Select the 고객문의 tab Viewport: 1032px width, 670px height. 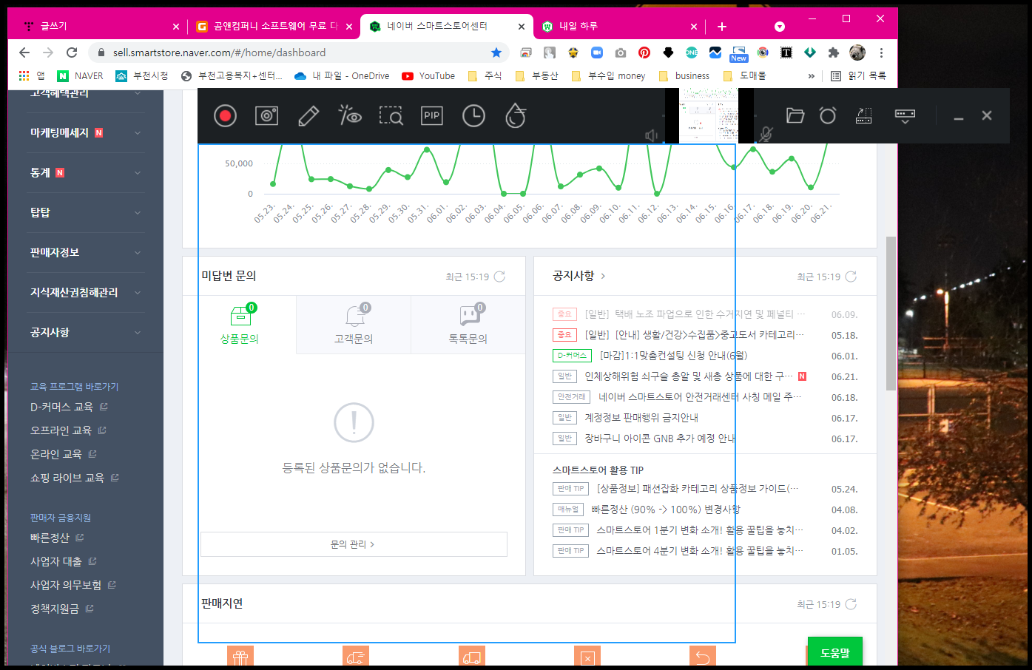[x=354, y=325]
